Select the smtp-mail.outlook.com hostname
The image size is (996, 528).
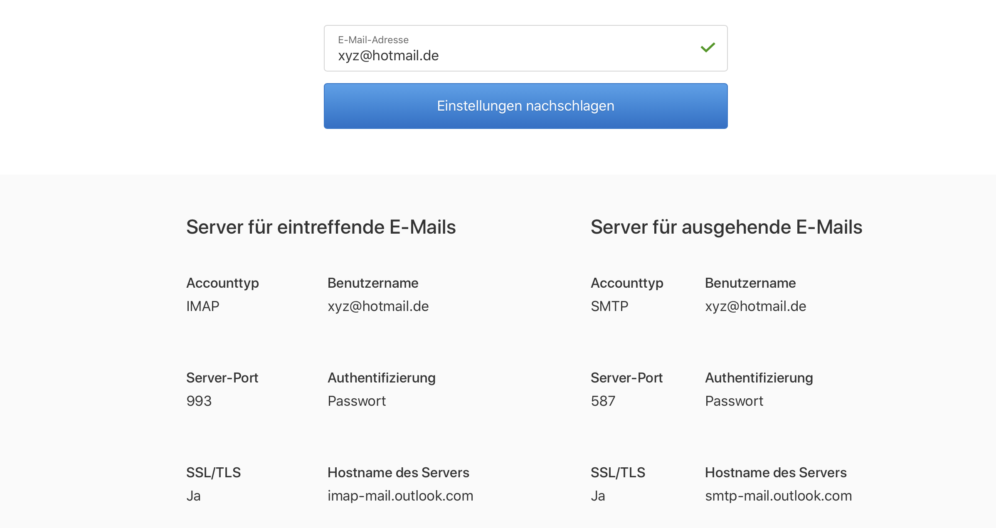tap(778, 496)
